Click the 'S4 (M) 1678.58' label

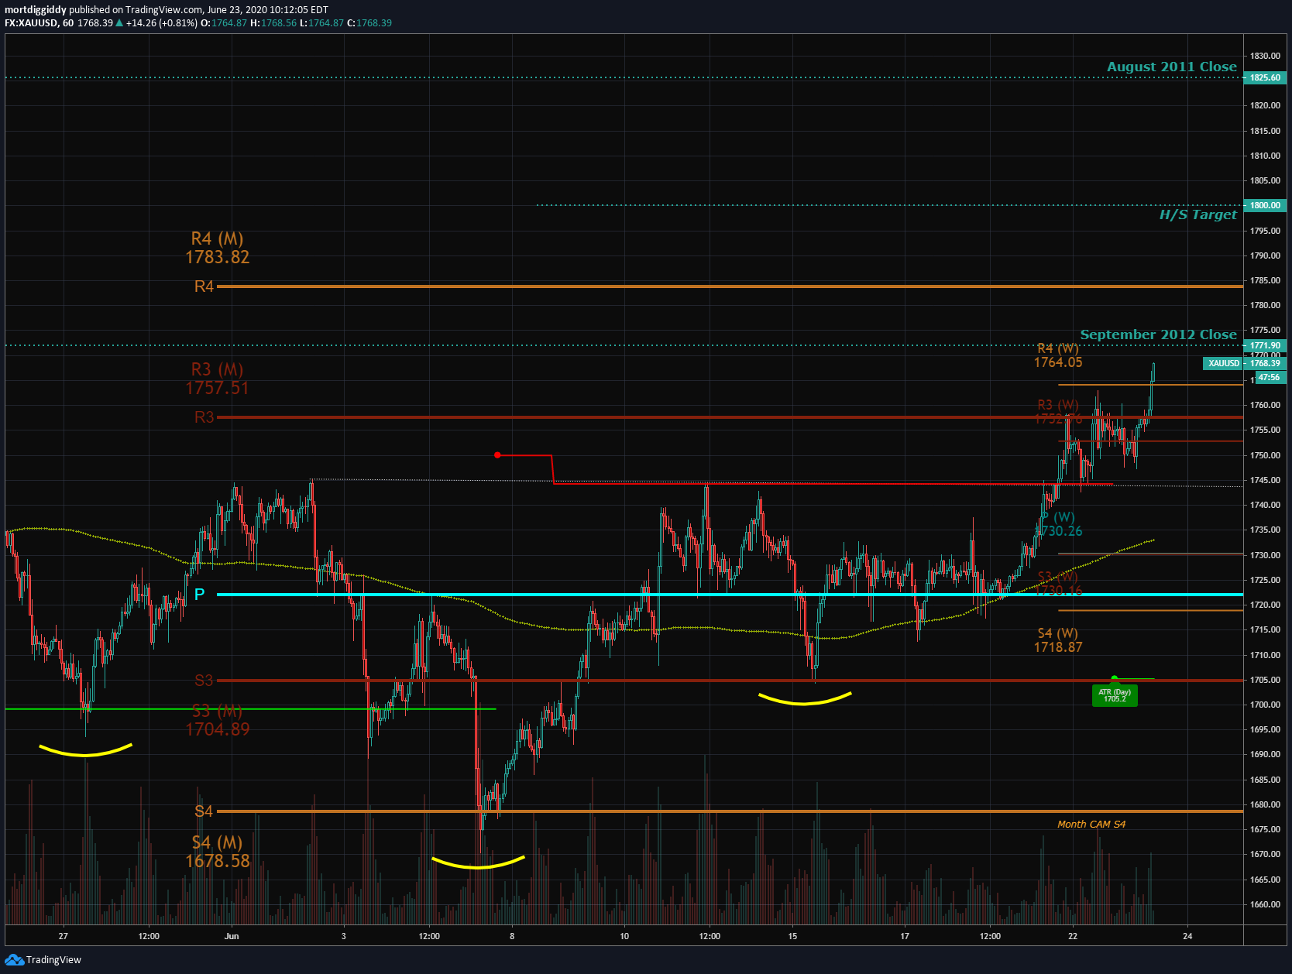(x=218, y=852)
